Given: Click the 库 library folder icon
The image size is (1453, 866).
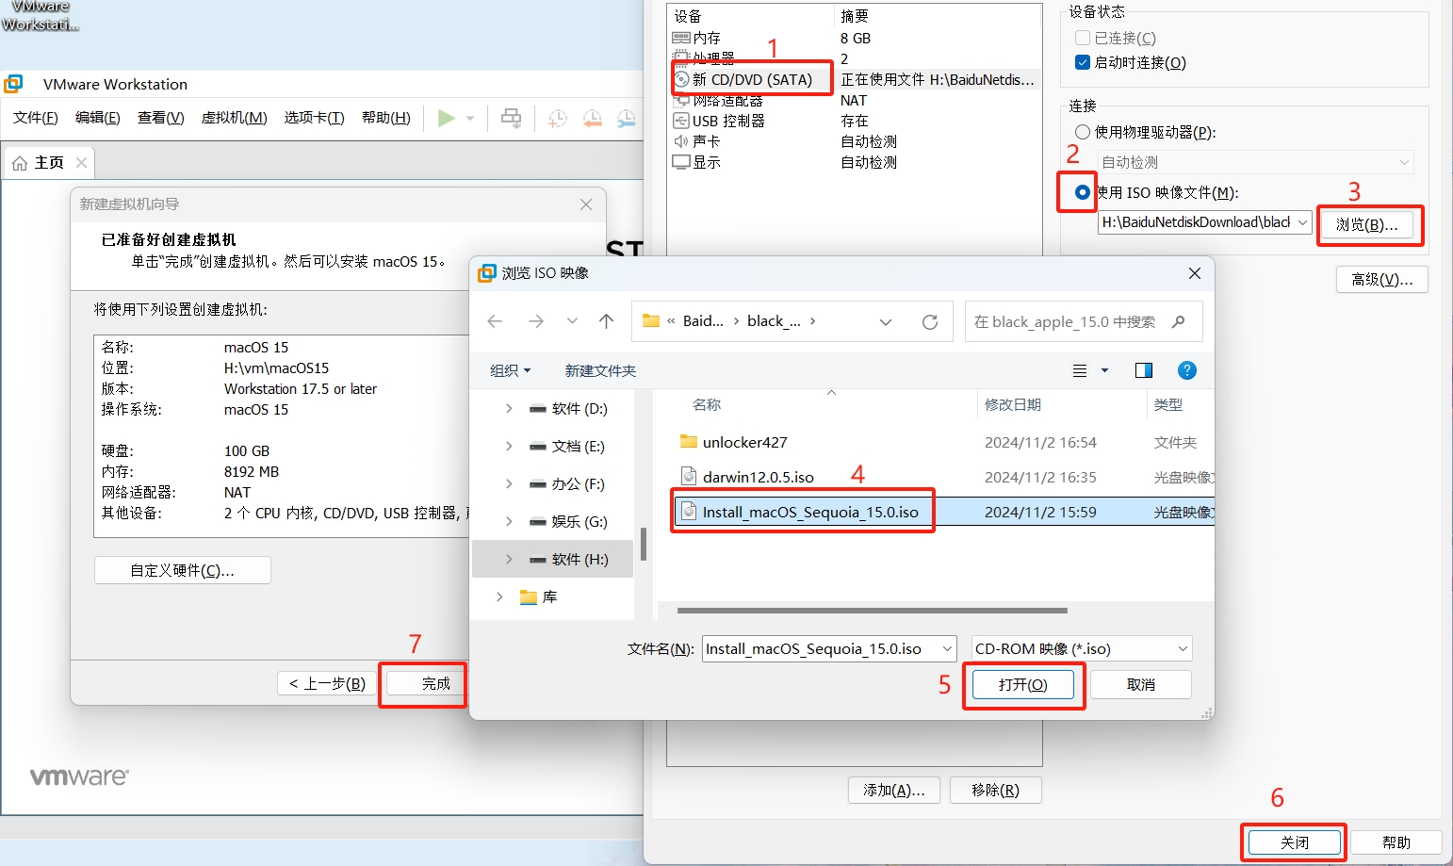Looking at the screenshot, I should pyautogui.click(x=529, y=596).
